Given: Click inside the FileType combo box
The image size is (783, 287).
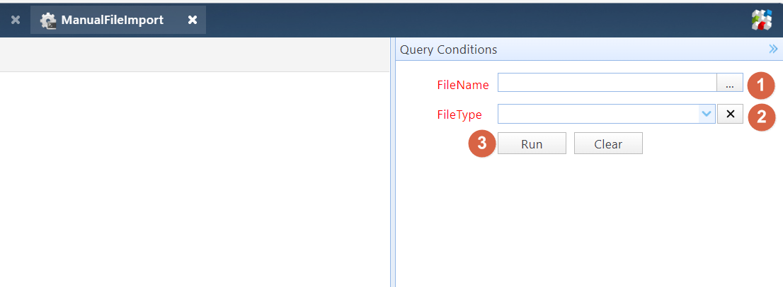Looking at the screenshot, I should point(598,114).
